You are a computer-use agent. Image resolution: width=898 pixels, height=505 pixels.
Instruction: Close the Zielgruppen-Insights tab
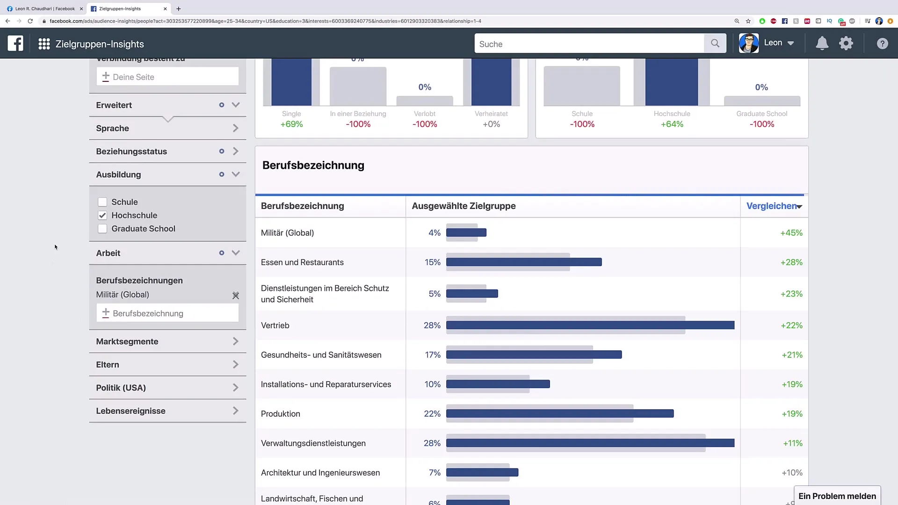[x=165, y=8]
